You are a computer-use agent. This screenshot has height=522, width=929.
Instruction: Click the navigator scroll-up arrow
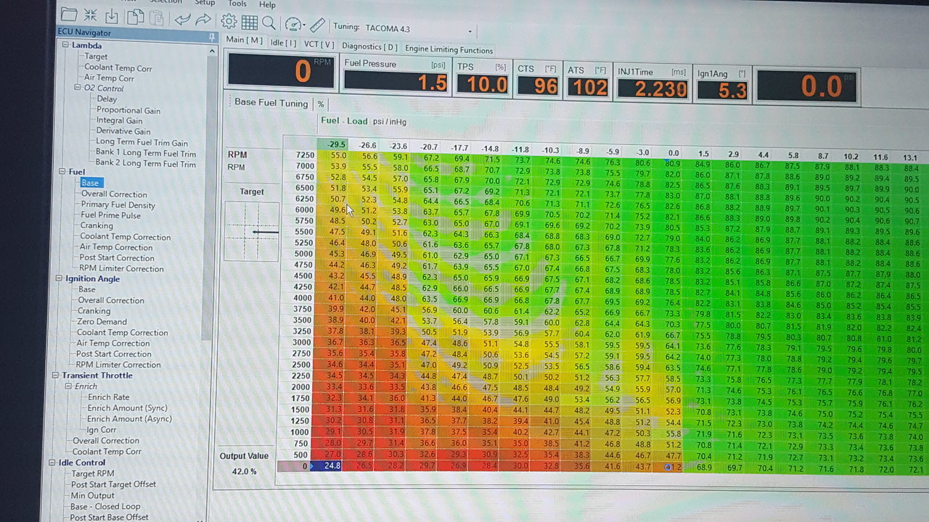213,51
